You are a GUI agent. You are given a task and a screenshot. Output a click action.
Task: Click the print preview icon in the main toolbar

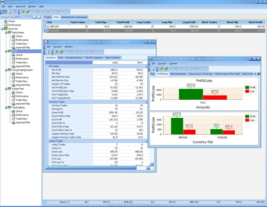tap(10, 12)
